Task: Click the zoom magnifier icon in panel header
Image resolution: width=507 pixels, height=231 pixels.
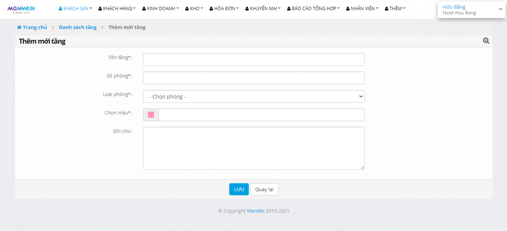Action: click(x=486, y=41)
